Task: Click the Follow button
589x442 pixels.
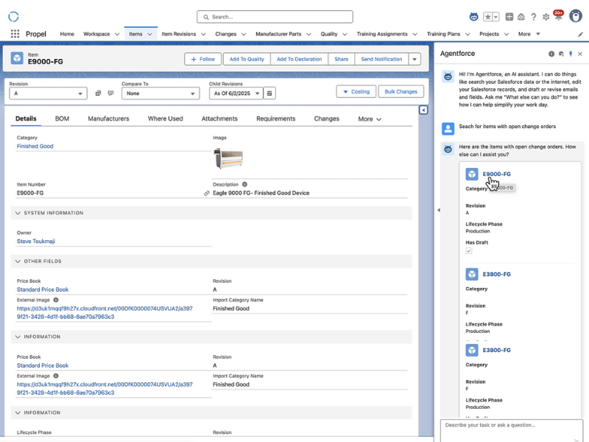Action: 202,59
